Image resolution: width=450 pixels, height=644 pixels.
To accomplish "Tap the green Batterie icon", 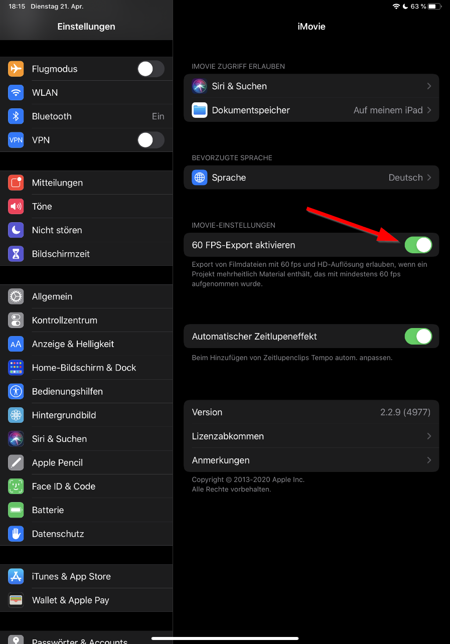I will click(16, 510).
